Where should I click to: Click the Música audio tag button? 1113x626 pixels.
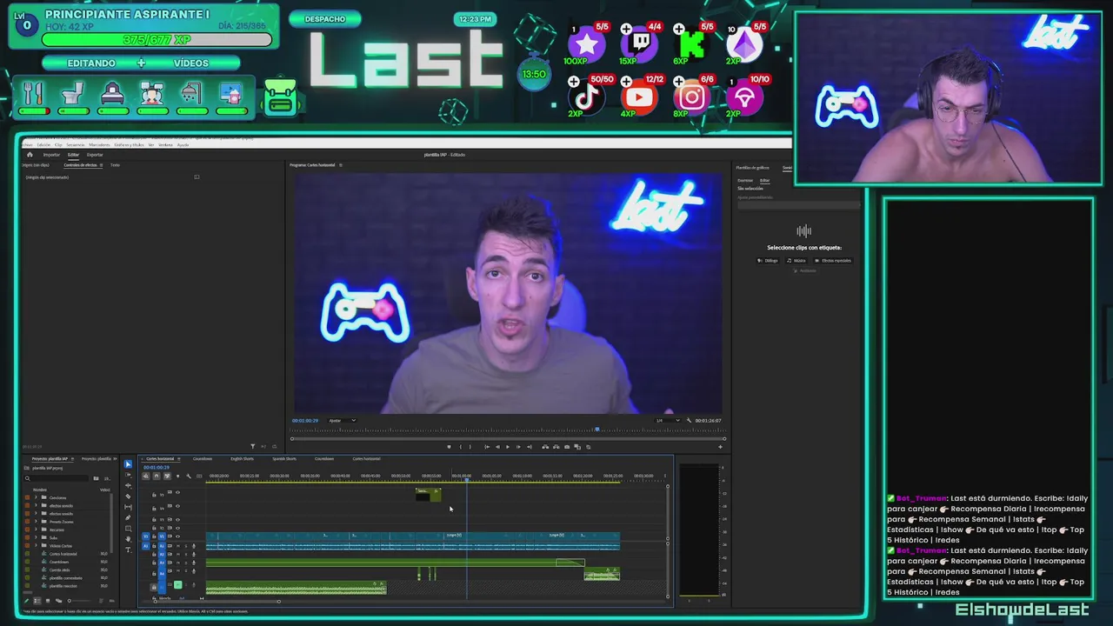tap(796, 260)
